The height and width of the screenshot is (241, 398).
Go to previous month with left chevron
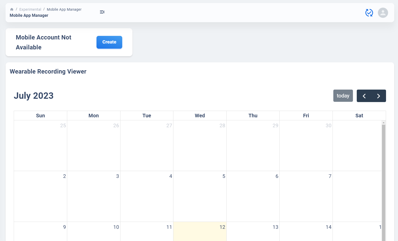pos(364,96)
